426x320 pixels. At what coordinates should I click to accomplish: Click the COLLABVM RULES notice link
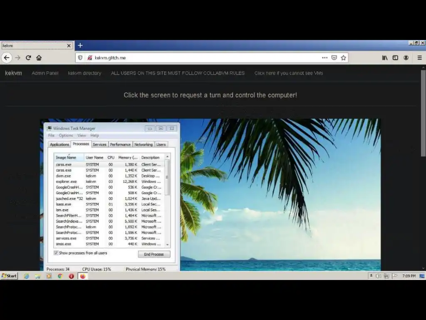(x=178, y=73)
